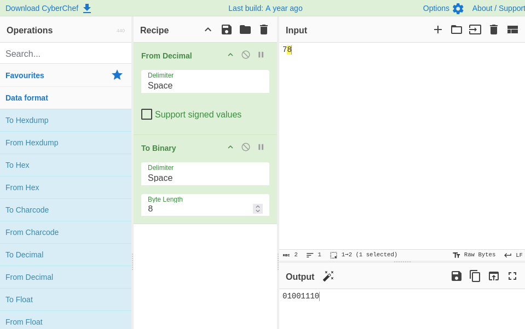Viewport: 525px width, 329px height.
Task: Adjust the Byte Length stepper arrows
Action: coord(258,209)
